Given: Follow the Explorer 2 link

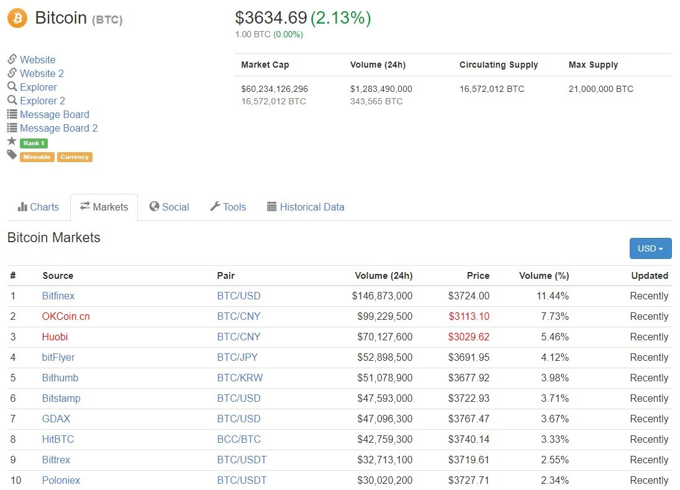Looking at the screenshot, I should (x=42, y=101).
